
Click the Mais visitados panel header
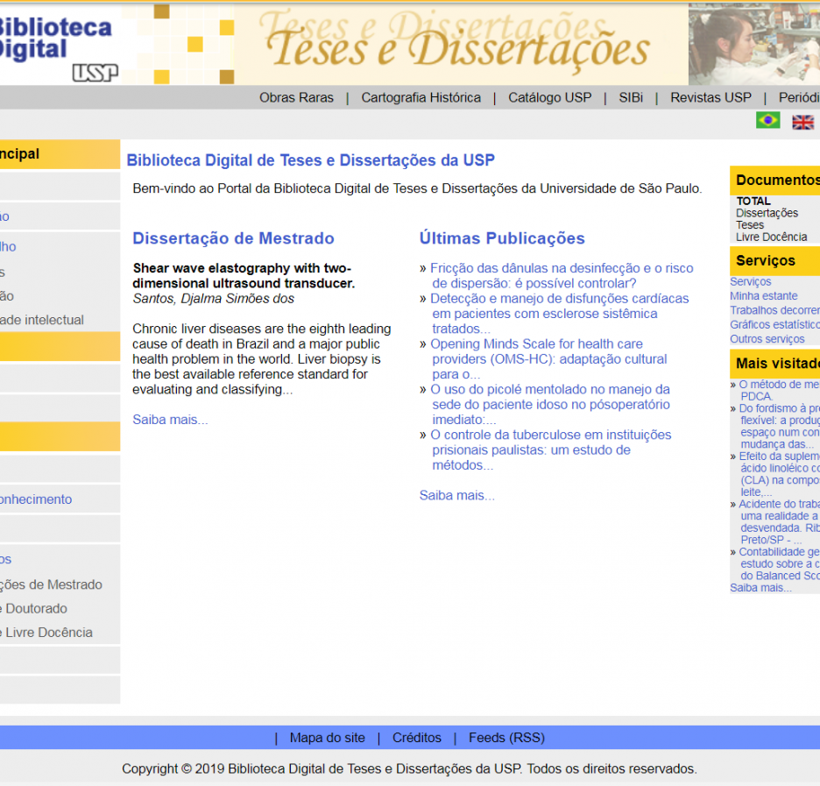click(x=775, y=364)
